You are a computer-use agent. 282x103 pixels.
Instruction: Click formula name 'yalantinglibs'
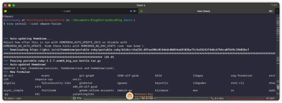click(83, 94)
